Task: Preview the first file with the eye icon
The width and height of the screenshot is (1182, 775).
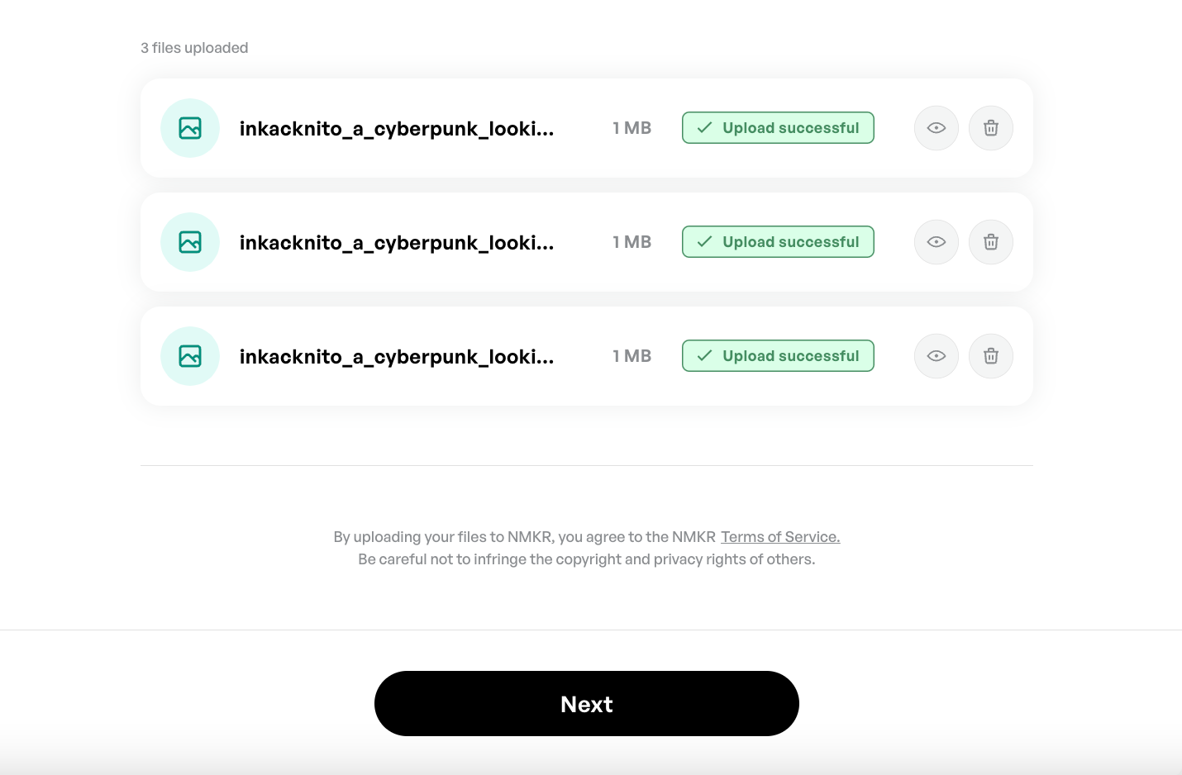Action: [936, 128]
